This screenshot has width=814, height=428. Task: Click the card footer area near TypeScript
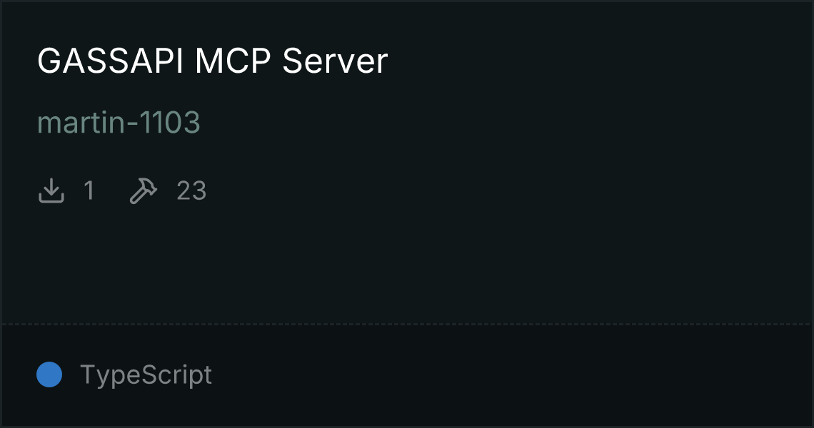click(x=407, y=376)
